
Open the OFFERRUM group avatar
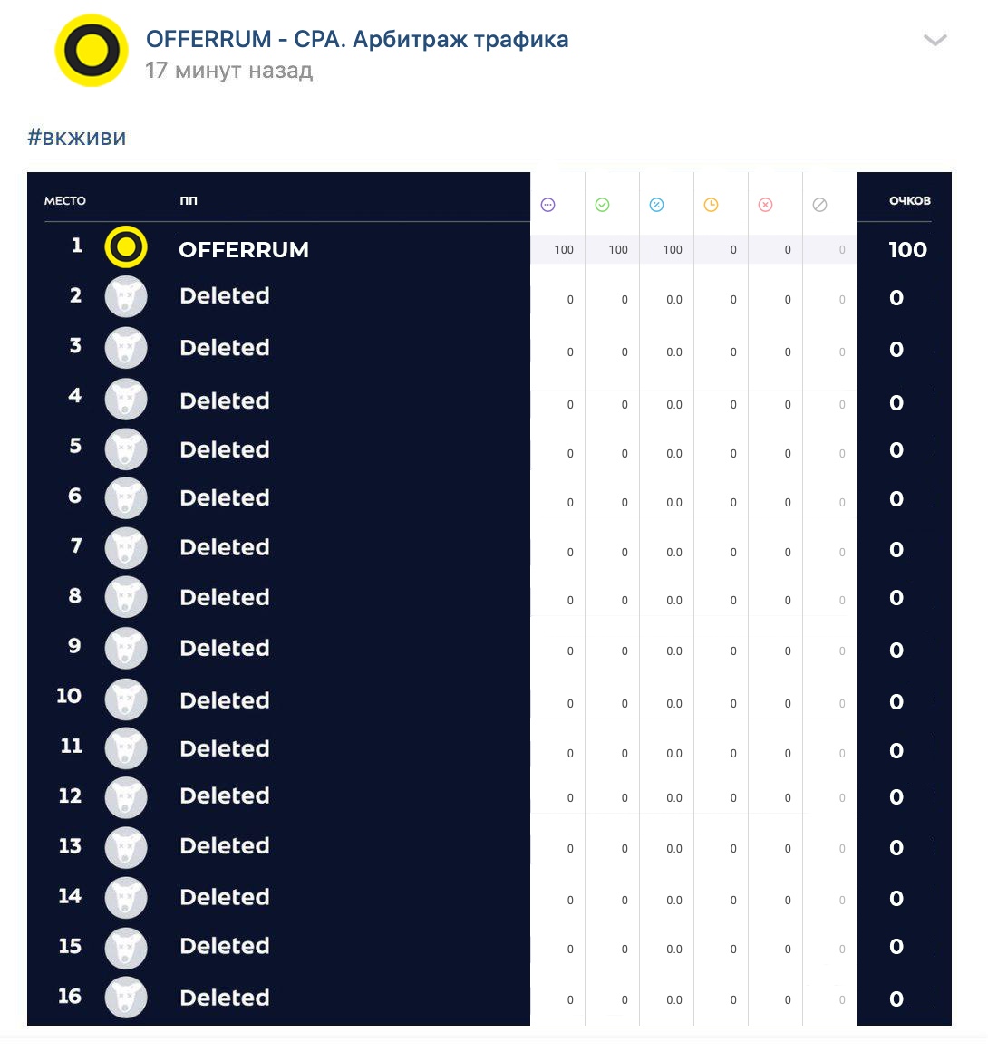(92, 50)
